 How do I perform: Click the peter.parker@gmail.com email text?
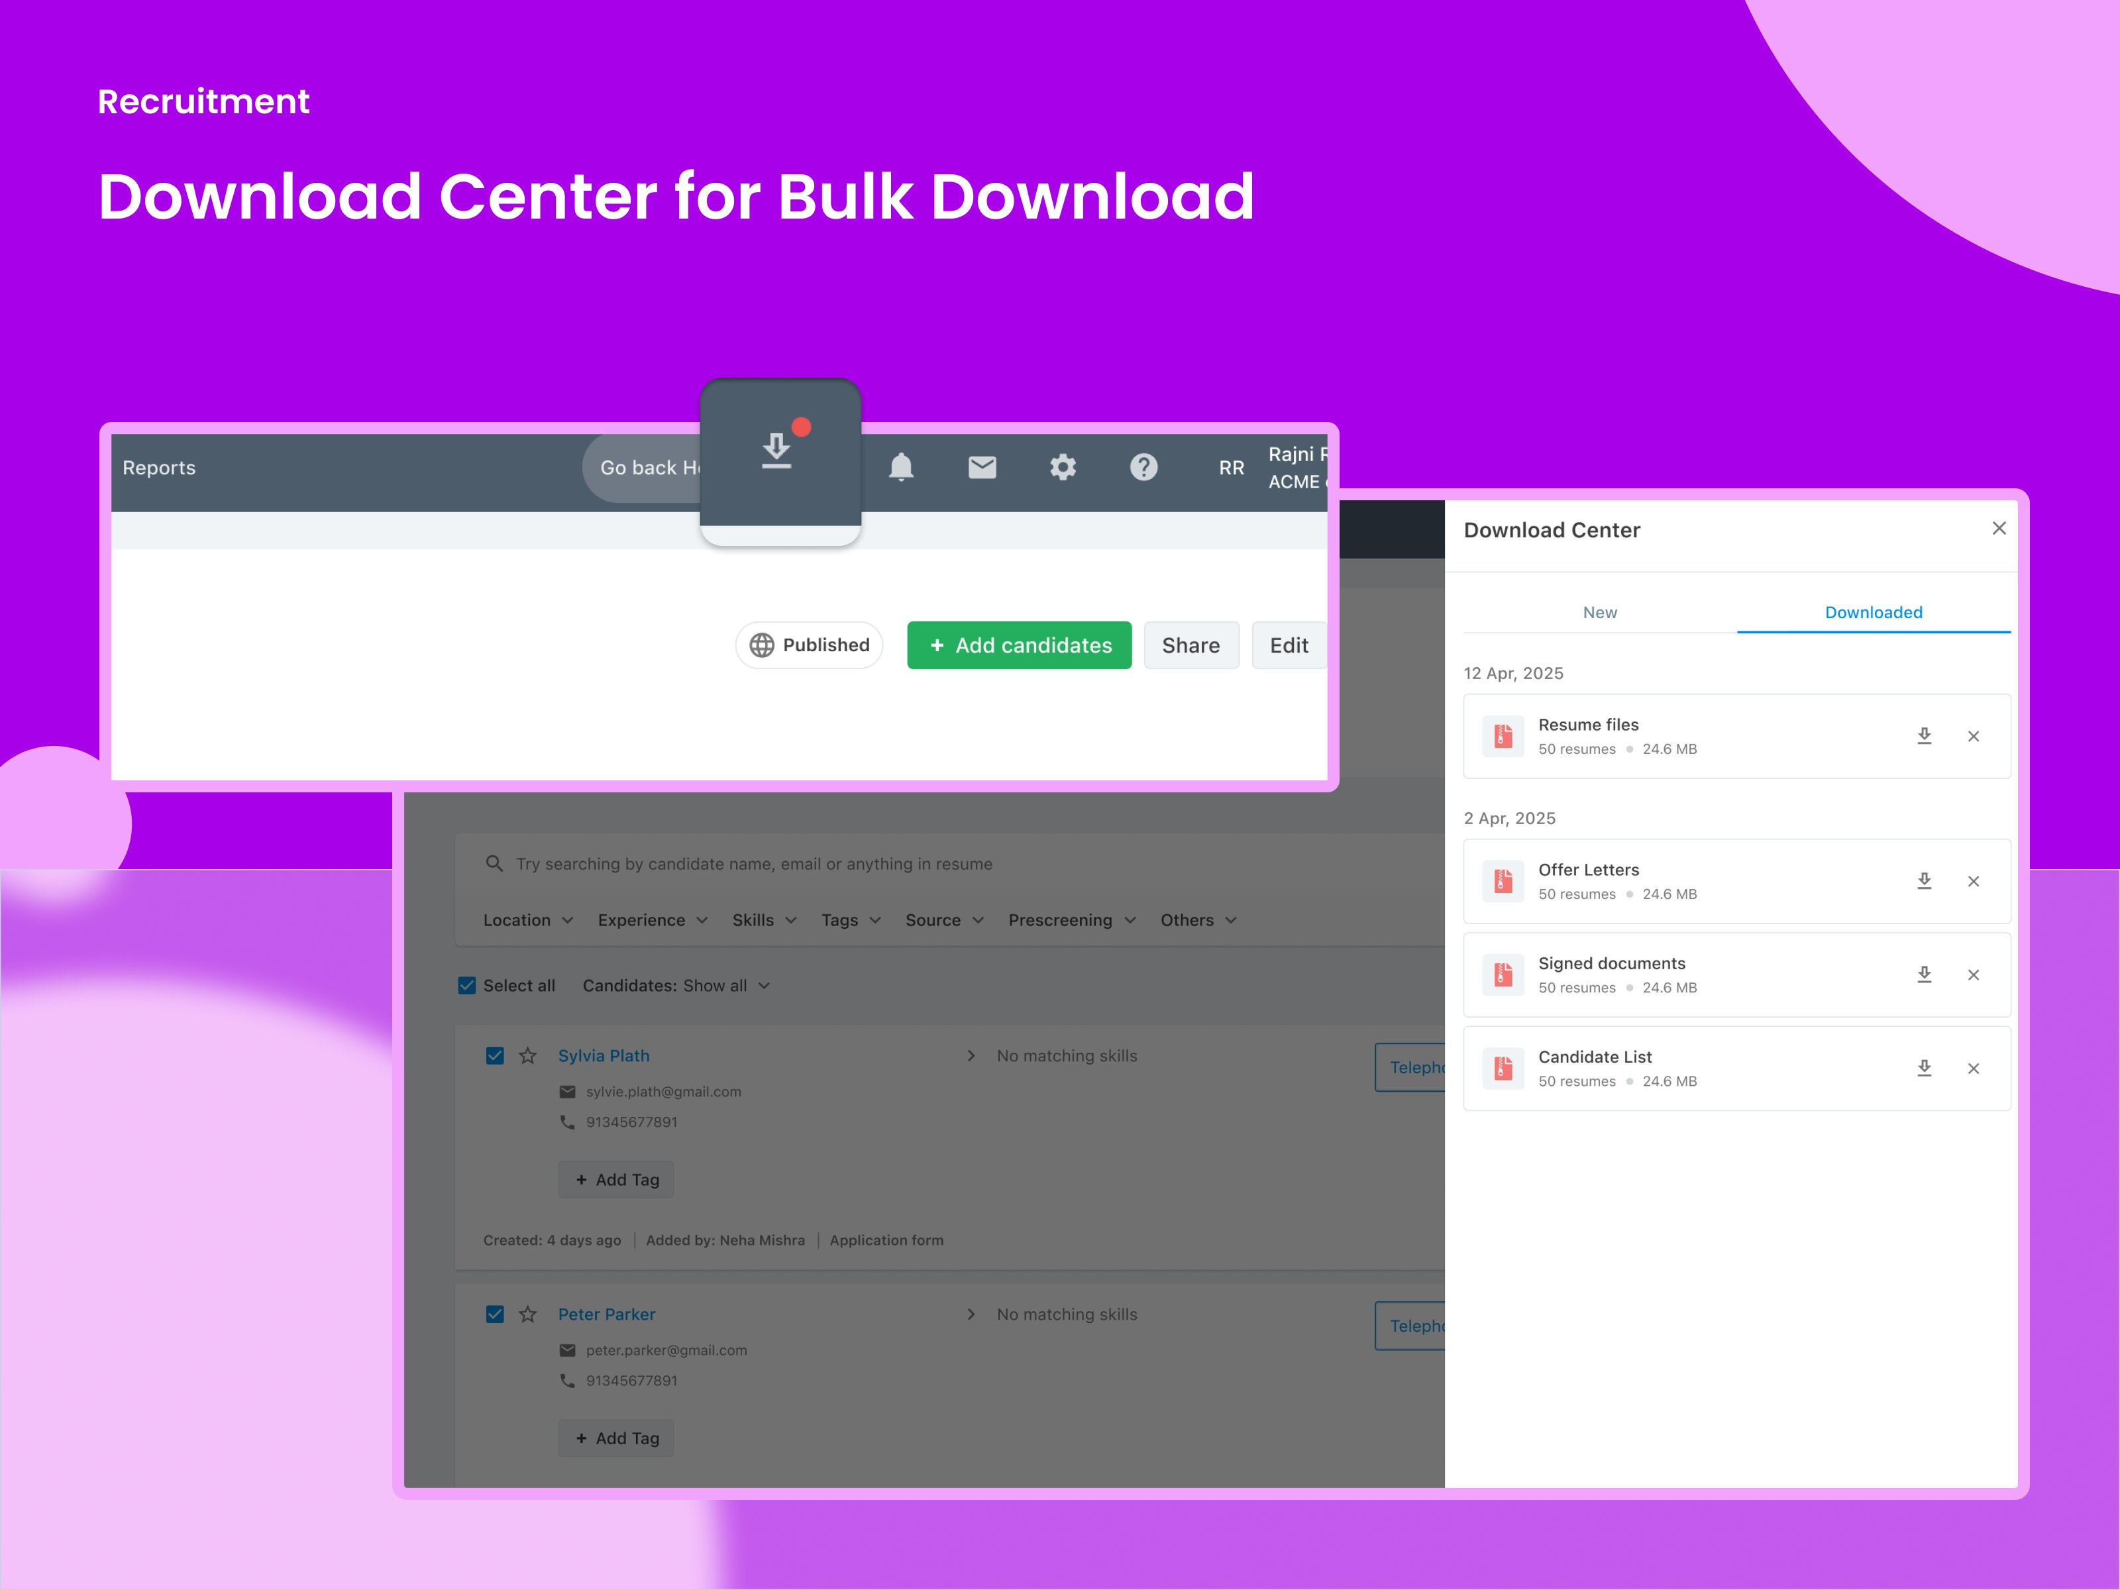pos(666,1350)
